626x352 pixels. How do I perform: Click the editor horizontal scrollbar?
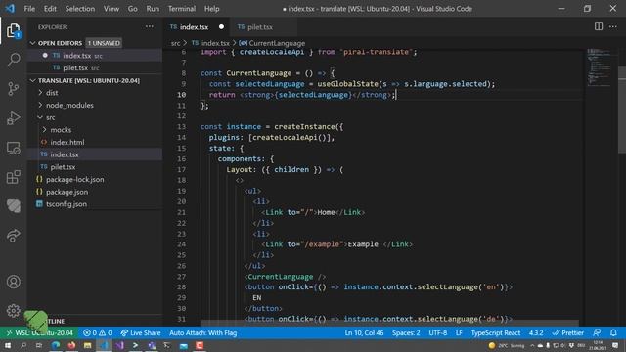point(389,323)
